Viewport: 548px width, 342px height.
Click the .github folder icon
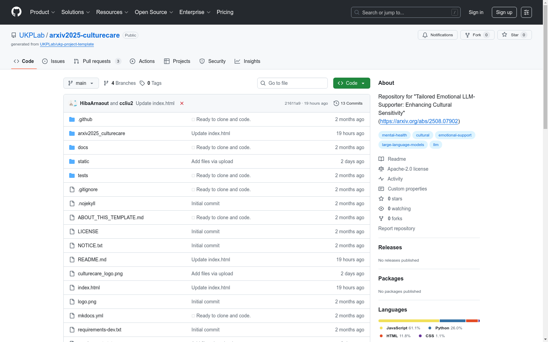point(72,119)
